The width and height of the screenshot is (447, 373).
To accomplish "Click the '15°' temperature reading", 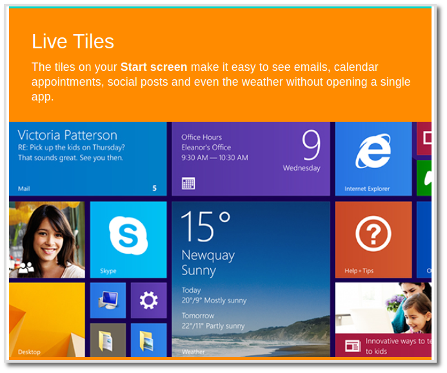I will pyautogui.click(x=206, y=227).
